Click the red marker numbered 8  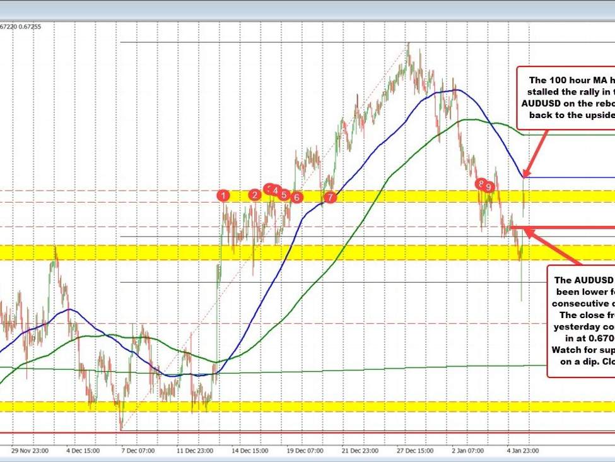[x=481, y=184]
